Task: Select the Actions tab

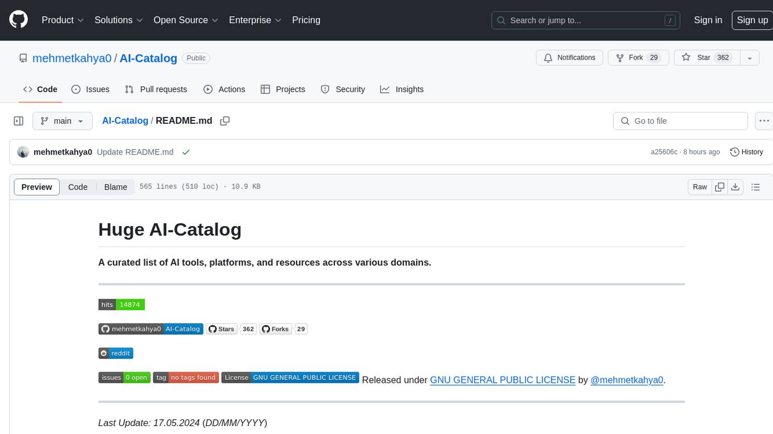Action: point(225,89)
